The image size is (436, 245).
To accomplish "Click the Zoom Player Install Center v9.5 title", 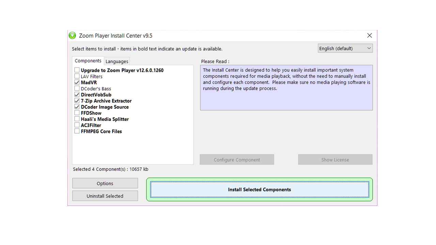I will point(115,36).
